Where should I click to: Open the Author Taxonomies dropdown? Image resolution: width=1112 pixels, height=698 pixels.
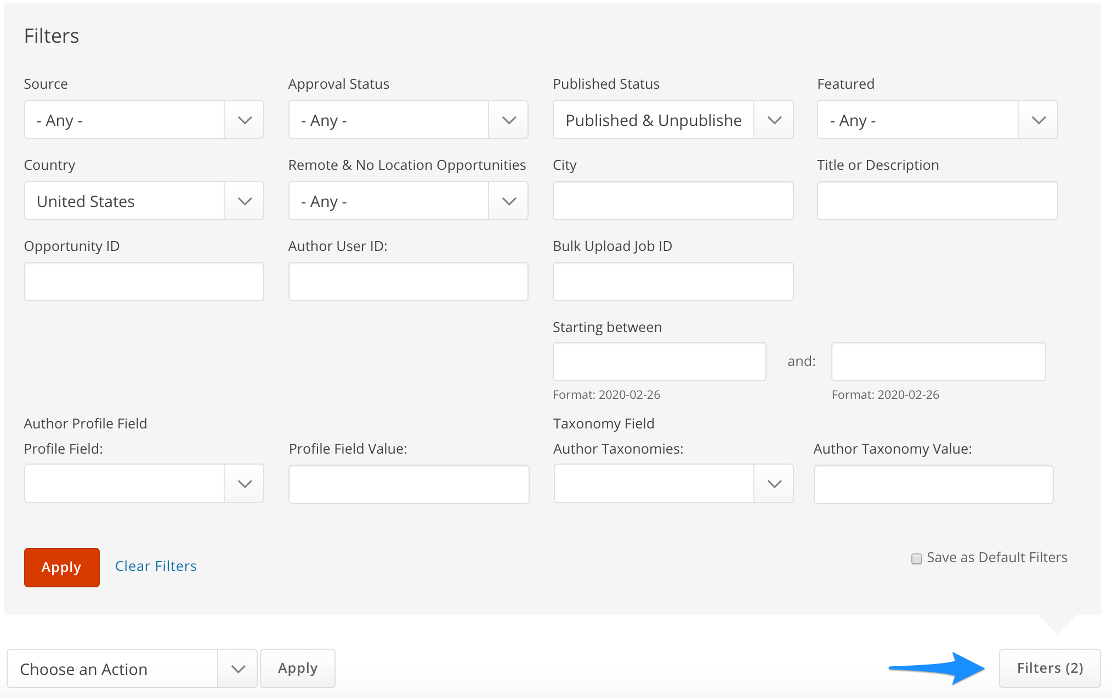click(673, 483)
